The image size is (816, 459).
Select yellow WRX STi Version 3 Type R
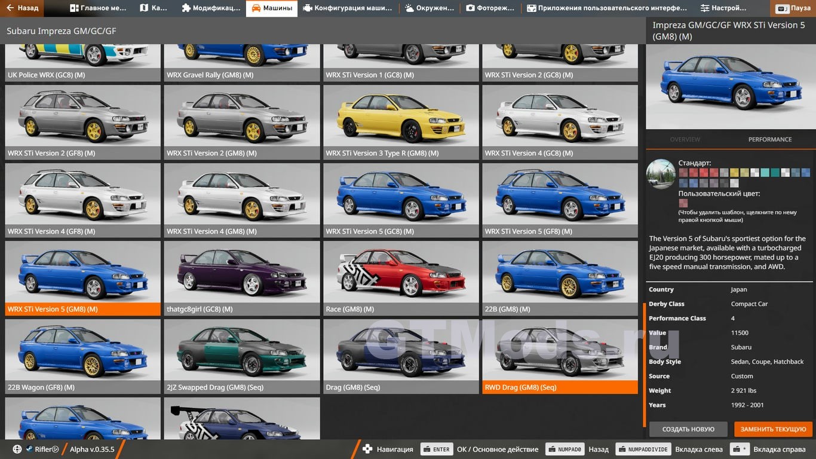click(401, 122)
